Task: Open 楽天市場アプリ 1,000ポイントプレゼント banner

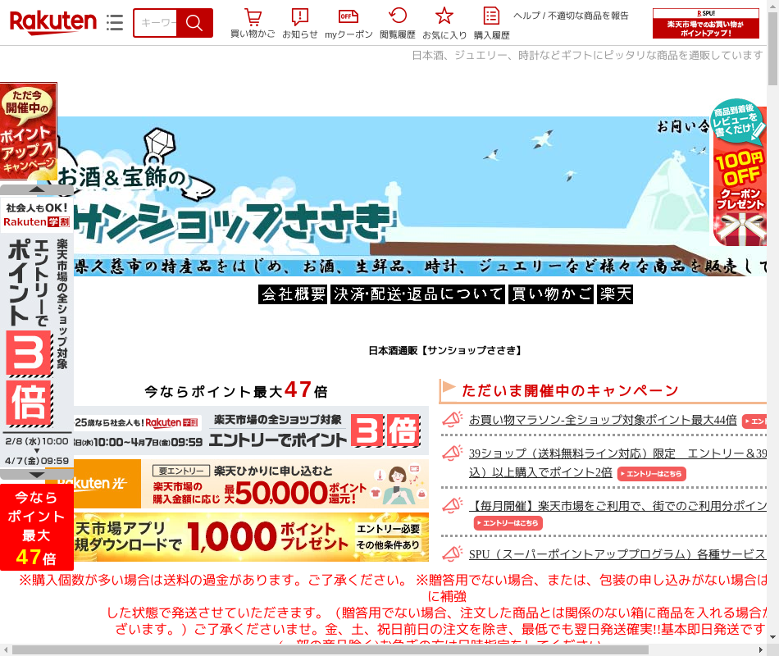Action: tap(251, 537)
